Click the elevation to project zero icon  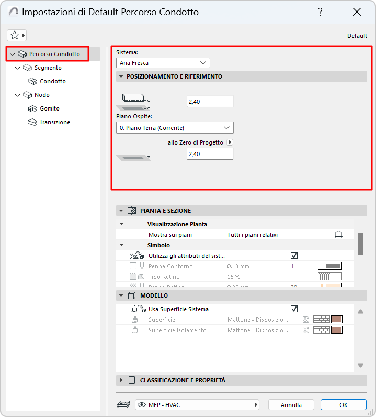tap(133, 155)
